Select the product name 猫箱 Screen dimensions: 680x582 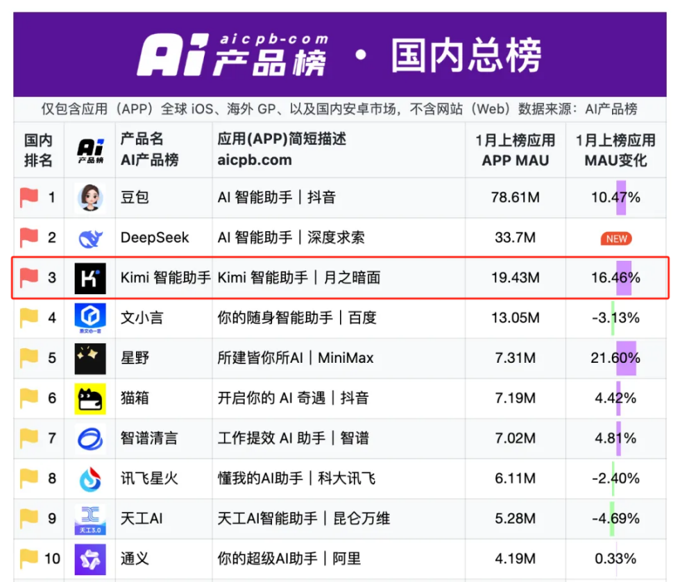tap(135, 398)
